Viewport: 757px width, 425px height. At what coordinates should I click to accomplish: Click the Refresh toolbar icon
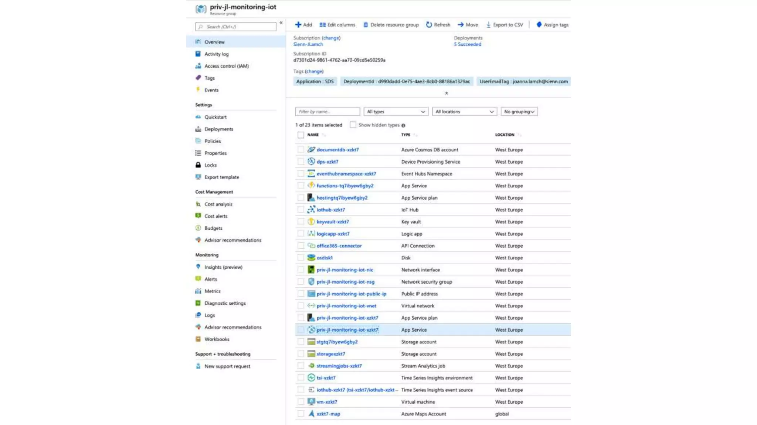[429, 25]
